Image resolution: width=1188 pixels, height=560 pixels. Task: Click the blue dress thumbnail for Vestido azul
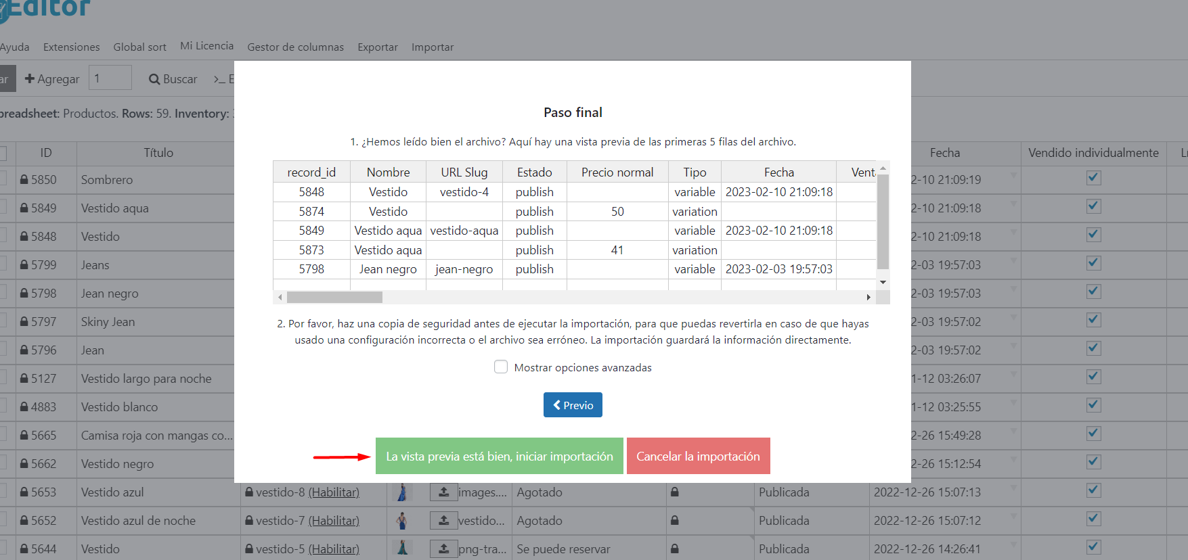point(402,492)
